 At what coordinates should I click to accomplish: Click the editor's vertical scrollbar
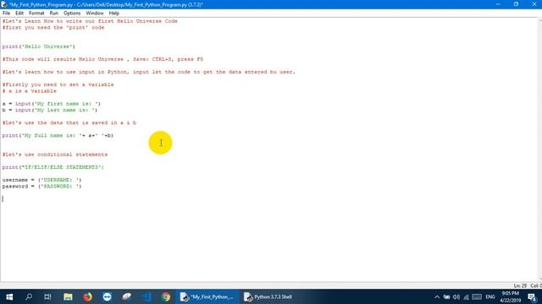[x=540, y=149]
